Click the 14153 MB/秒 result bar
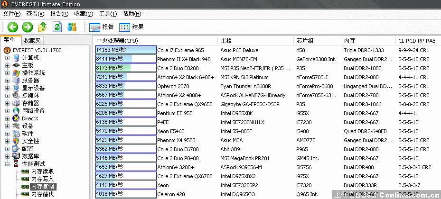The width and height of the screenshot is (441, 199). point(126,50)
